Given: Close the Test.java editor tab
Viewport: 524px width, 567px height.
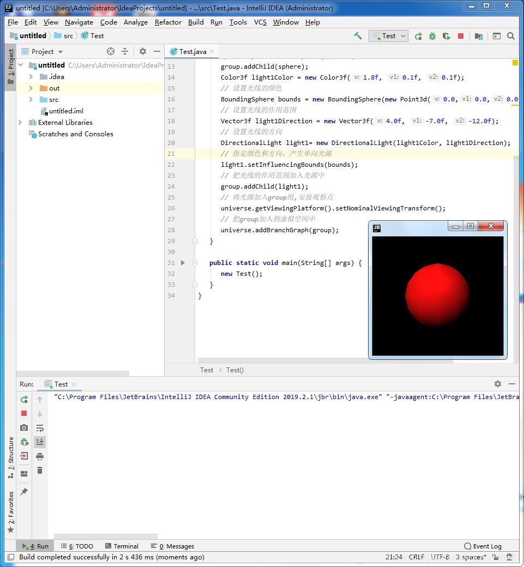Looking at the screenshot, I should click(212, 51).
